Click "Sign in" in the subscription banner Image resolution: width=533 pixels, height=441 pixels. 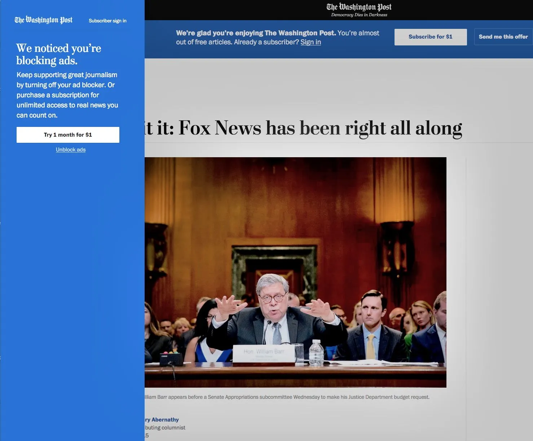[310, 42]
